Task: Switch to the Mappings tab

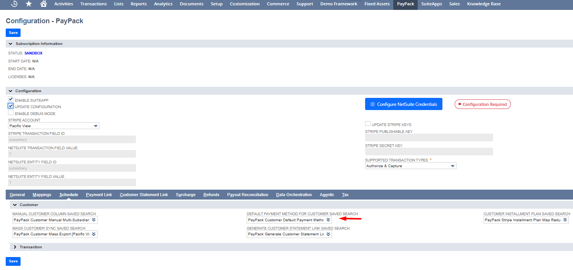Action: point(42,195)
